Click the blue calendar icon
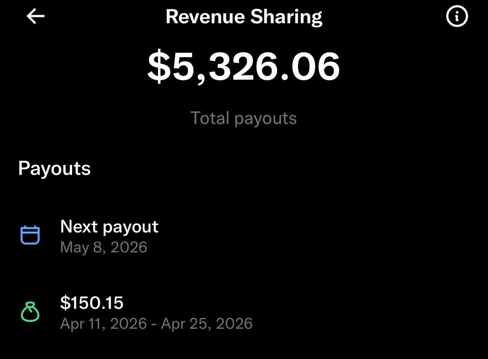 [30, 235]
